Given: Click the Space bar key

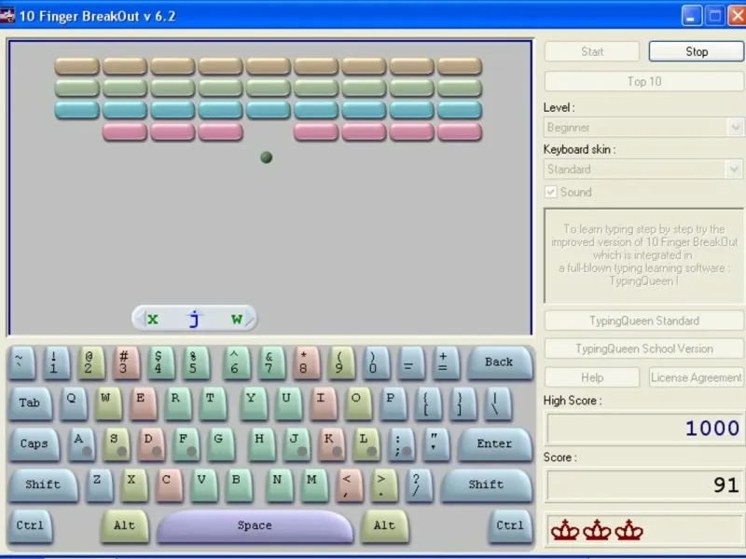Looking at the screenshot, I should tap(255, 526).
